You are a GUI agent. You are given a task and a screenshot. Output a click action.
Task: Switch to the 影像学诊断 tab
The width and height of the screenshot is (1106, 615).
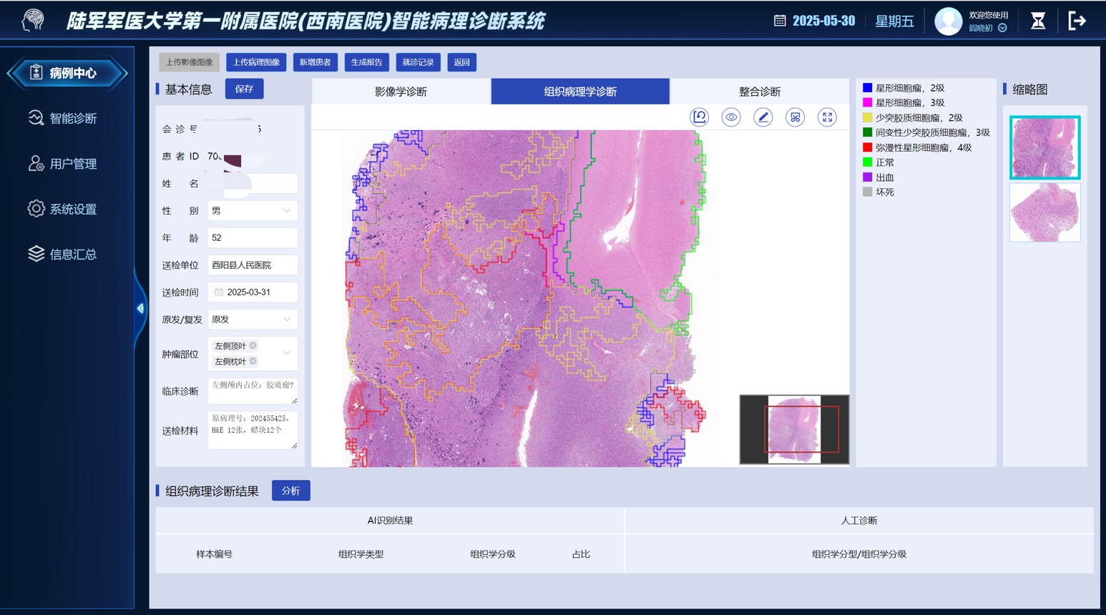tap(401, 92)
